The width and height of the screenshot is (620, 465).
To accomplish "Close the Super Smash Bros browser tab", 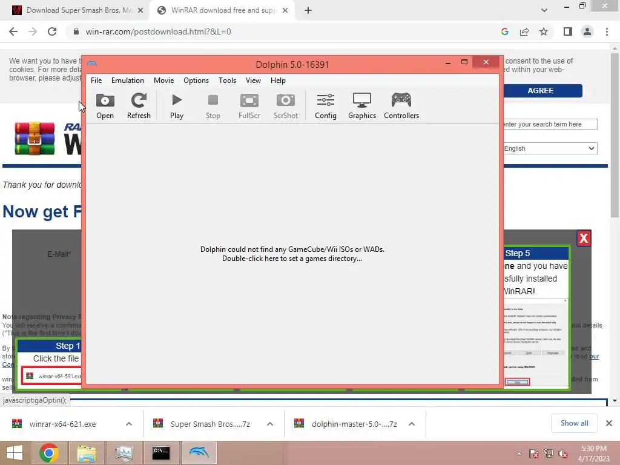I will tap(140, 10).
